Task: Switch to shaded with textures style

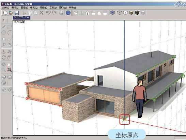Action: 137,13
